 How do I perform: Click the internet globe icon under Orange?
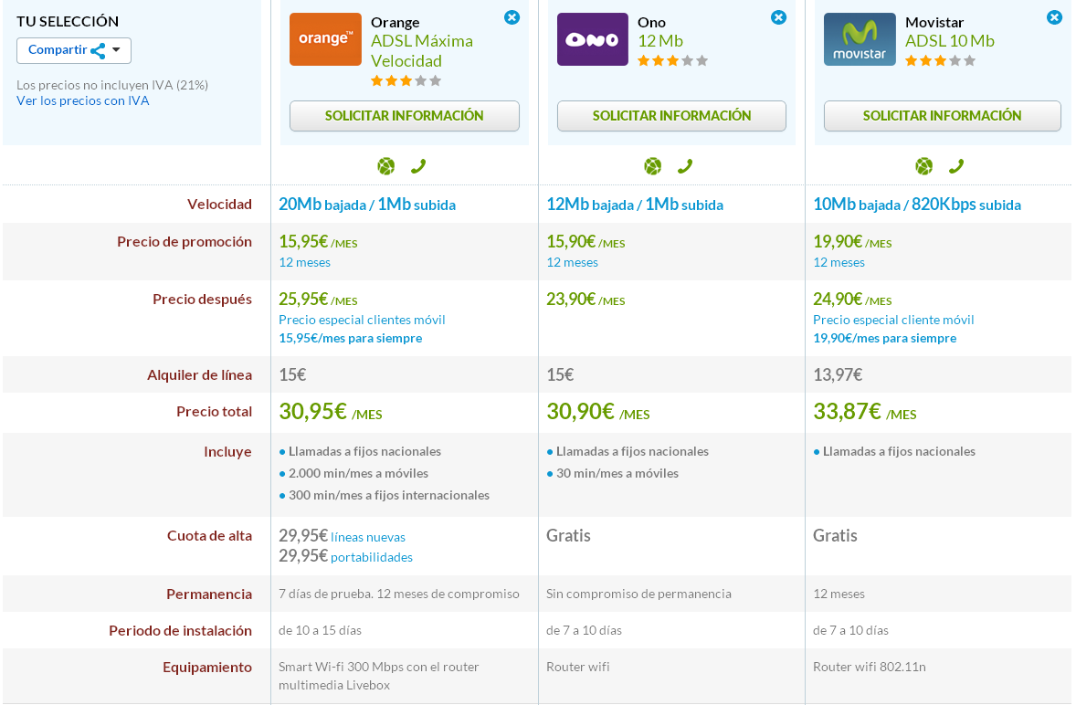point(386,166)
